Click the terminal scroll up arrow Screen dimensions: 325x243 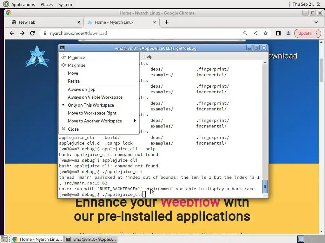[265, 62]
